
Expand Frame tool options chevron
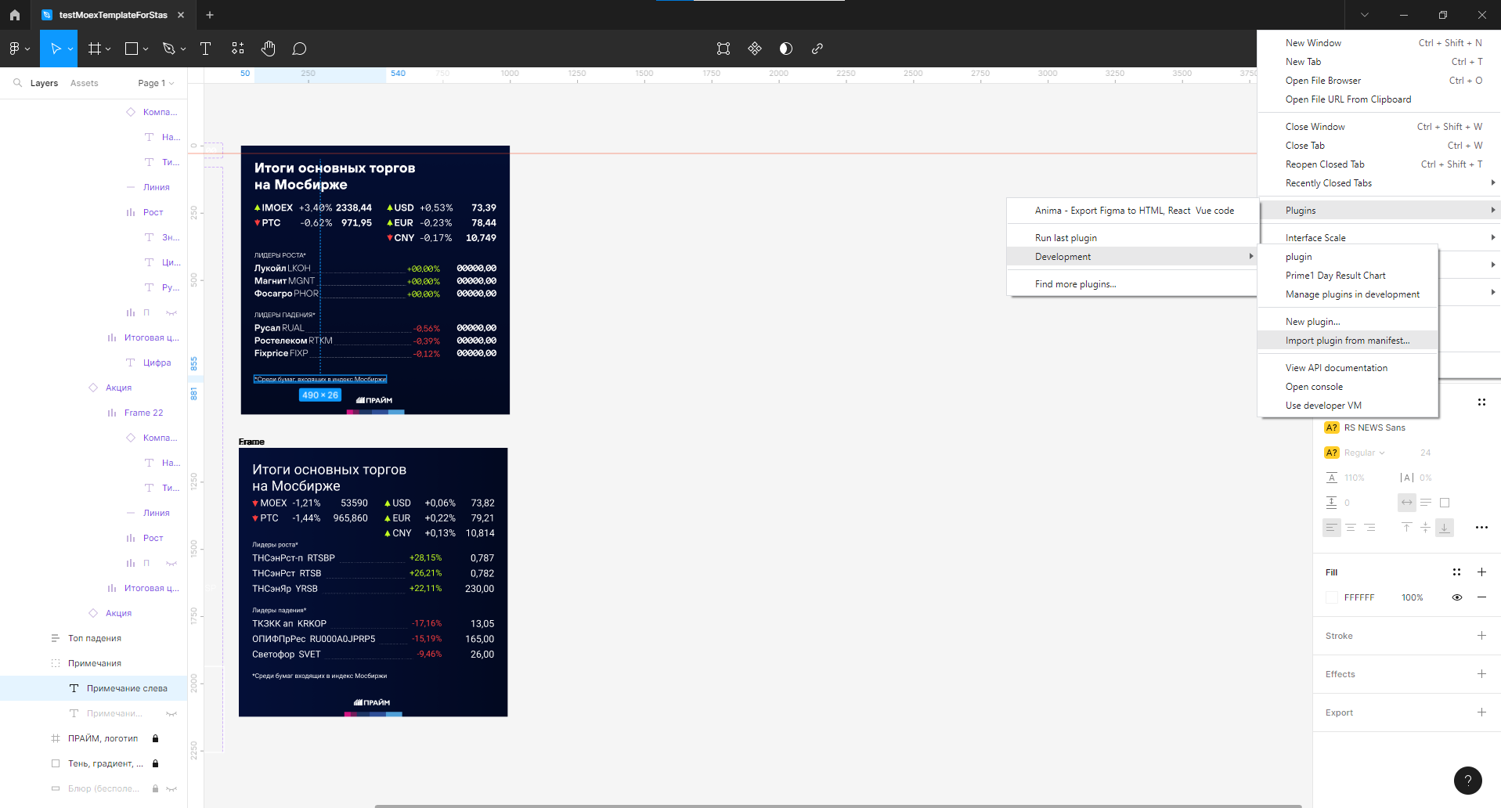pos(108,49)
